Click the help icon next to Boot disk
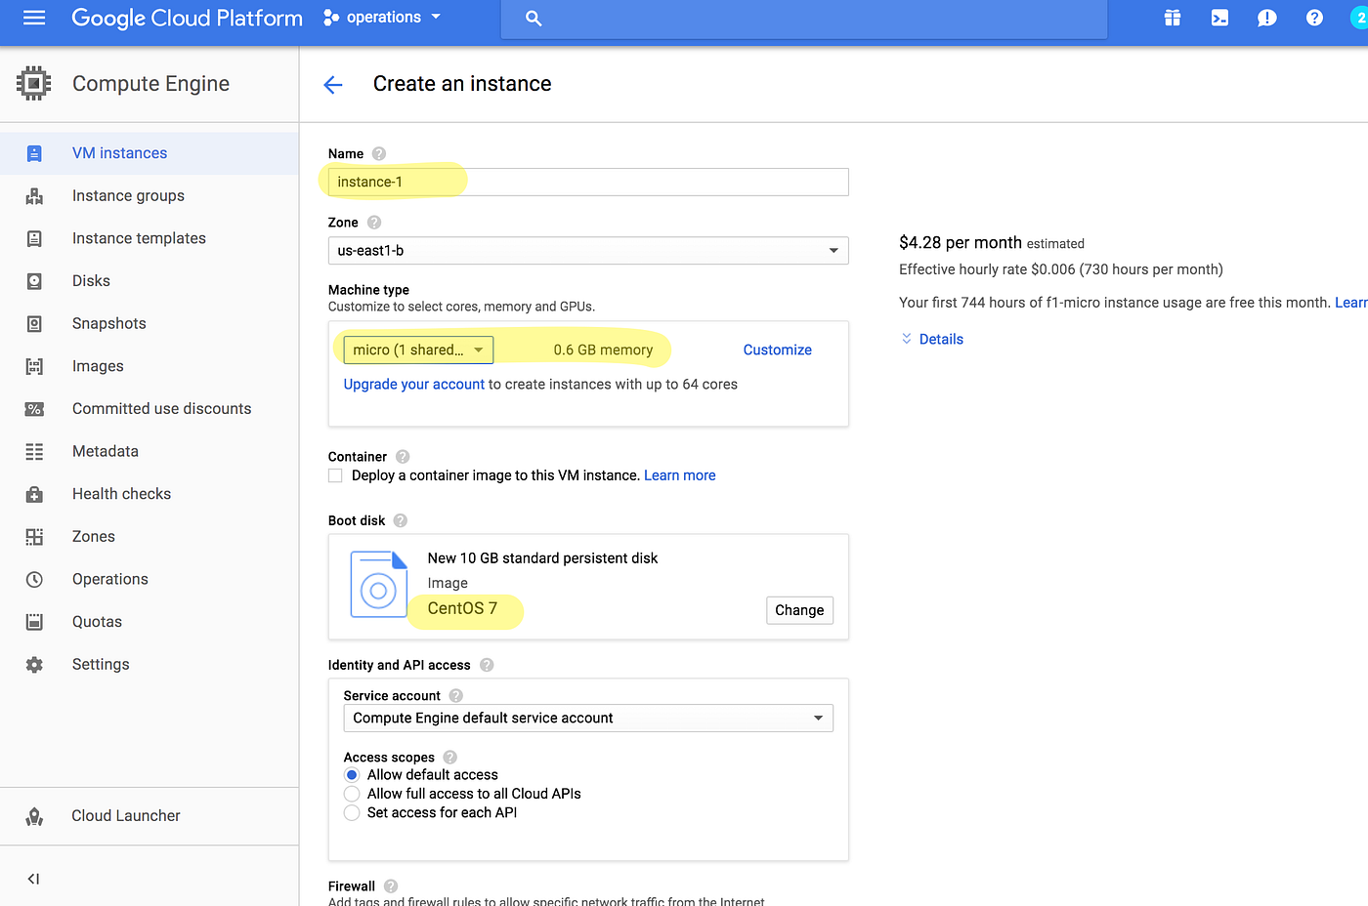Screen dimensions: 1368x906 [x=401, y=520]
